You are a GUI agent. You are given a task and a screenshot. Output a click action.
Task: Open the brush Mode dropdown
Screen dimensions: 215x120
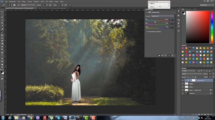[28, 5]
